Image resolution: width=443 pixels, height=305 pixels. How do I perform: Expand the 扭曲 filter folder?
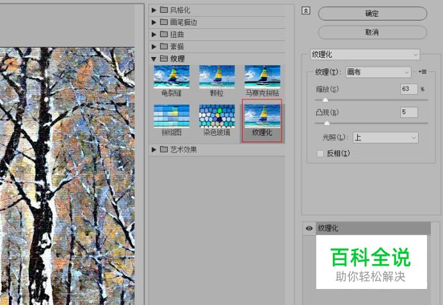tap(154, 35)
